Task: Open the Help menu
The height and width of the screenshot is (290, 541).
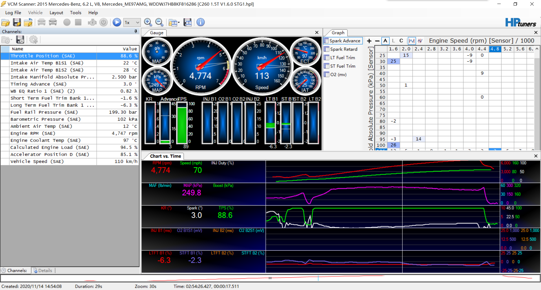Action: tap(93, 13)
